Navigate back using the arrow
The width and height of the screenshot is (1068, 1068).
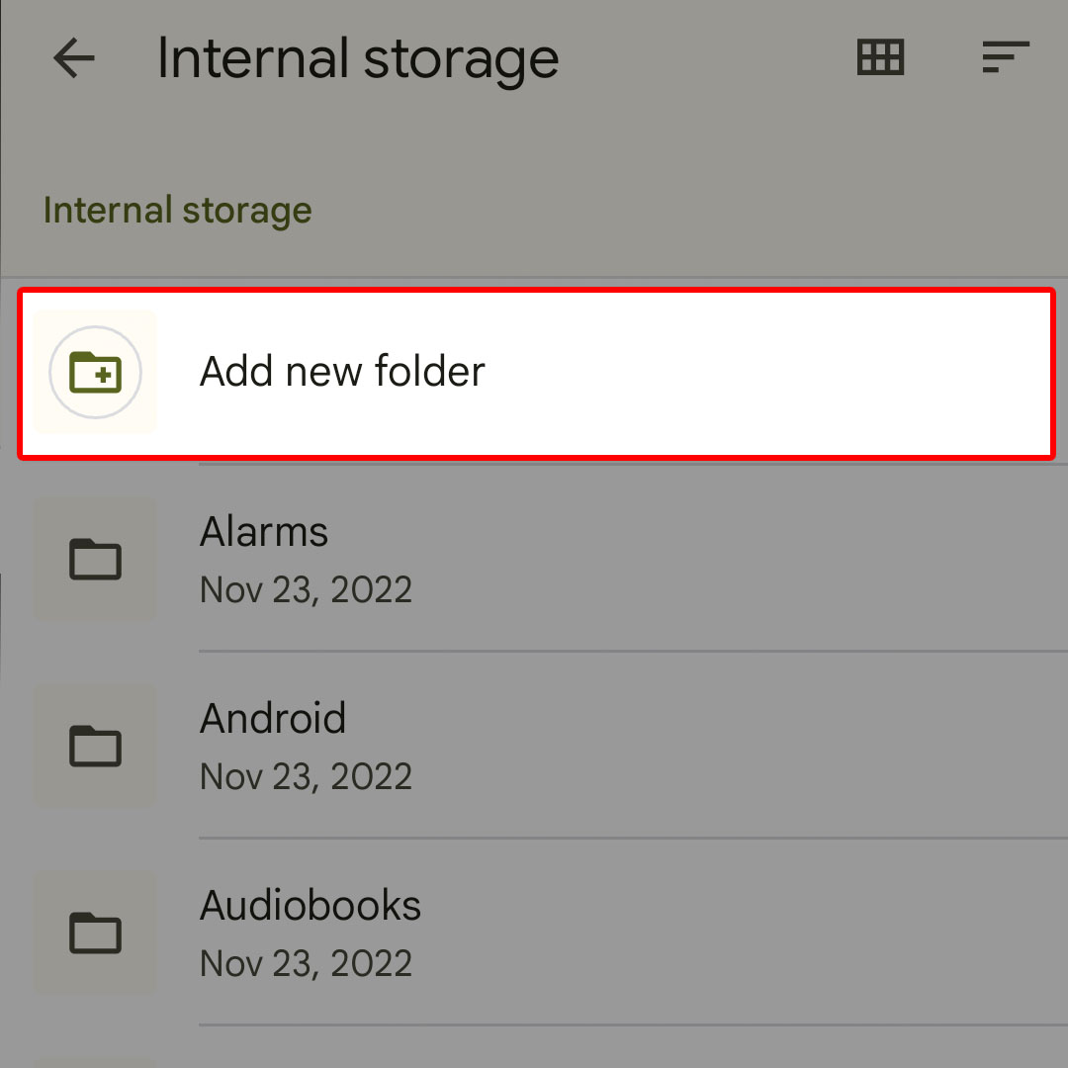tap(74, 58)
